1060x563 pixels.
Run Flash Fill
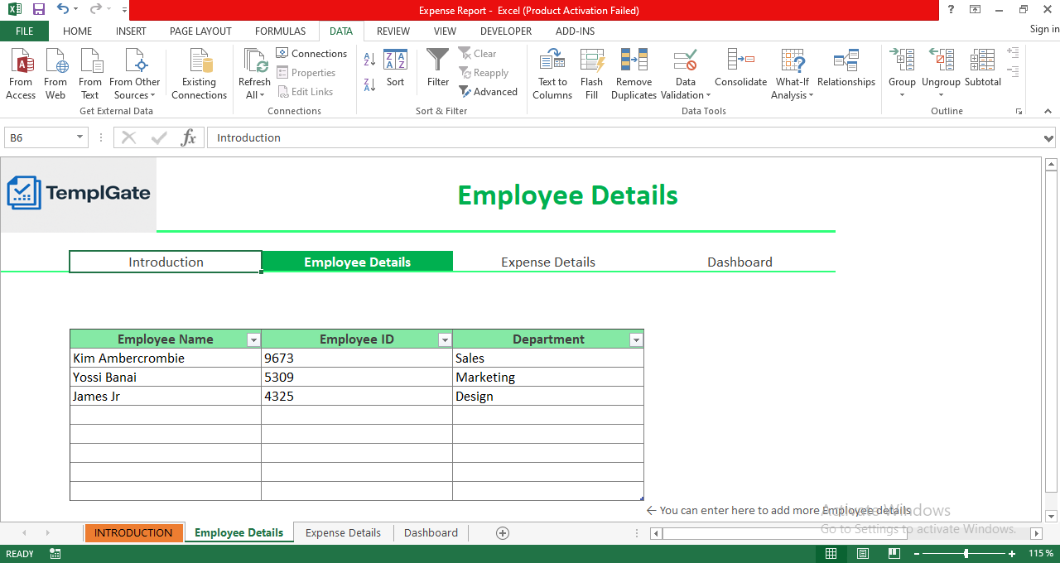pos(591,74)
